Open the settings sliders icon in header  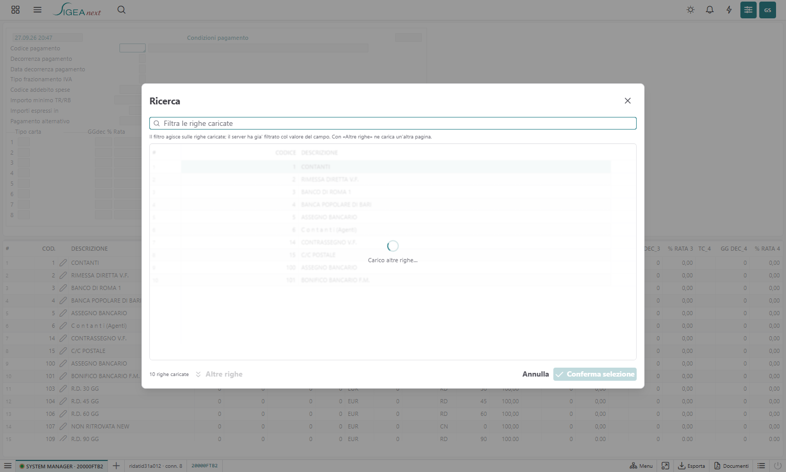pyautogui.click(x=748, y=10)
